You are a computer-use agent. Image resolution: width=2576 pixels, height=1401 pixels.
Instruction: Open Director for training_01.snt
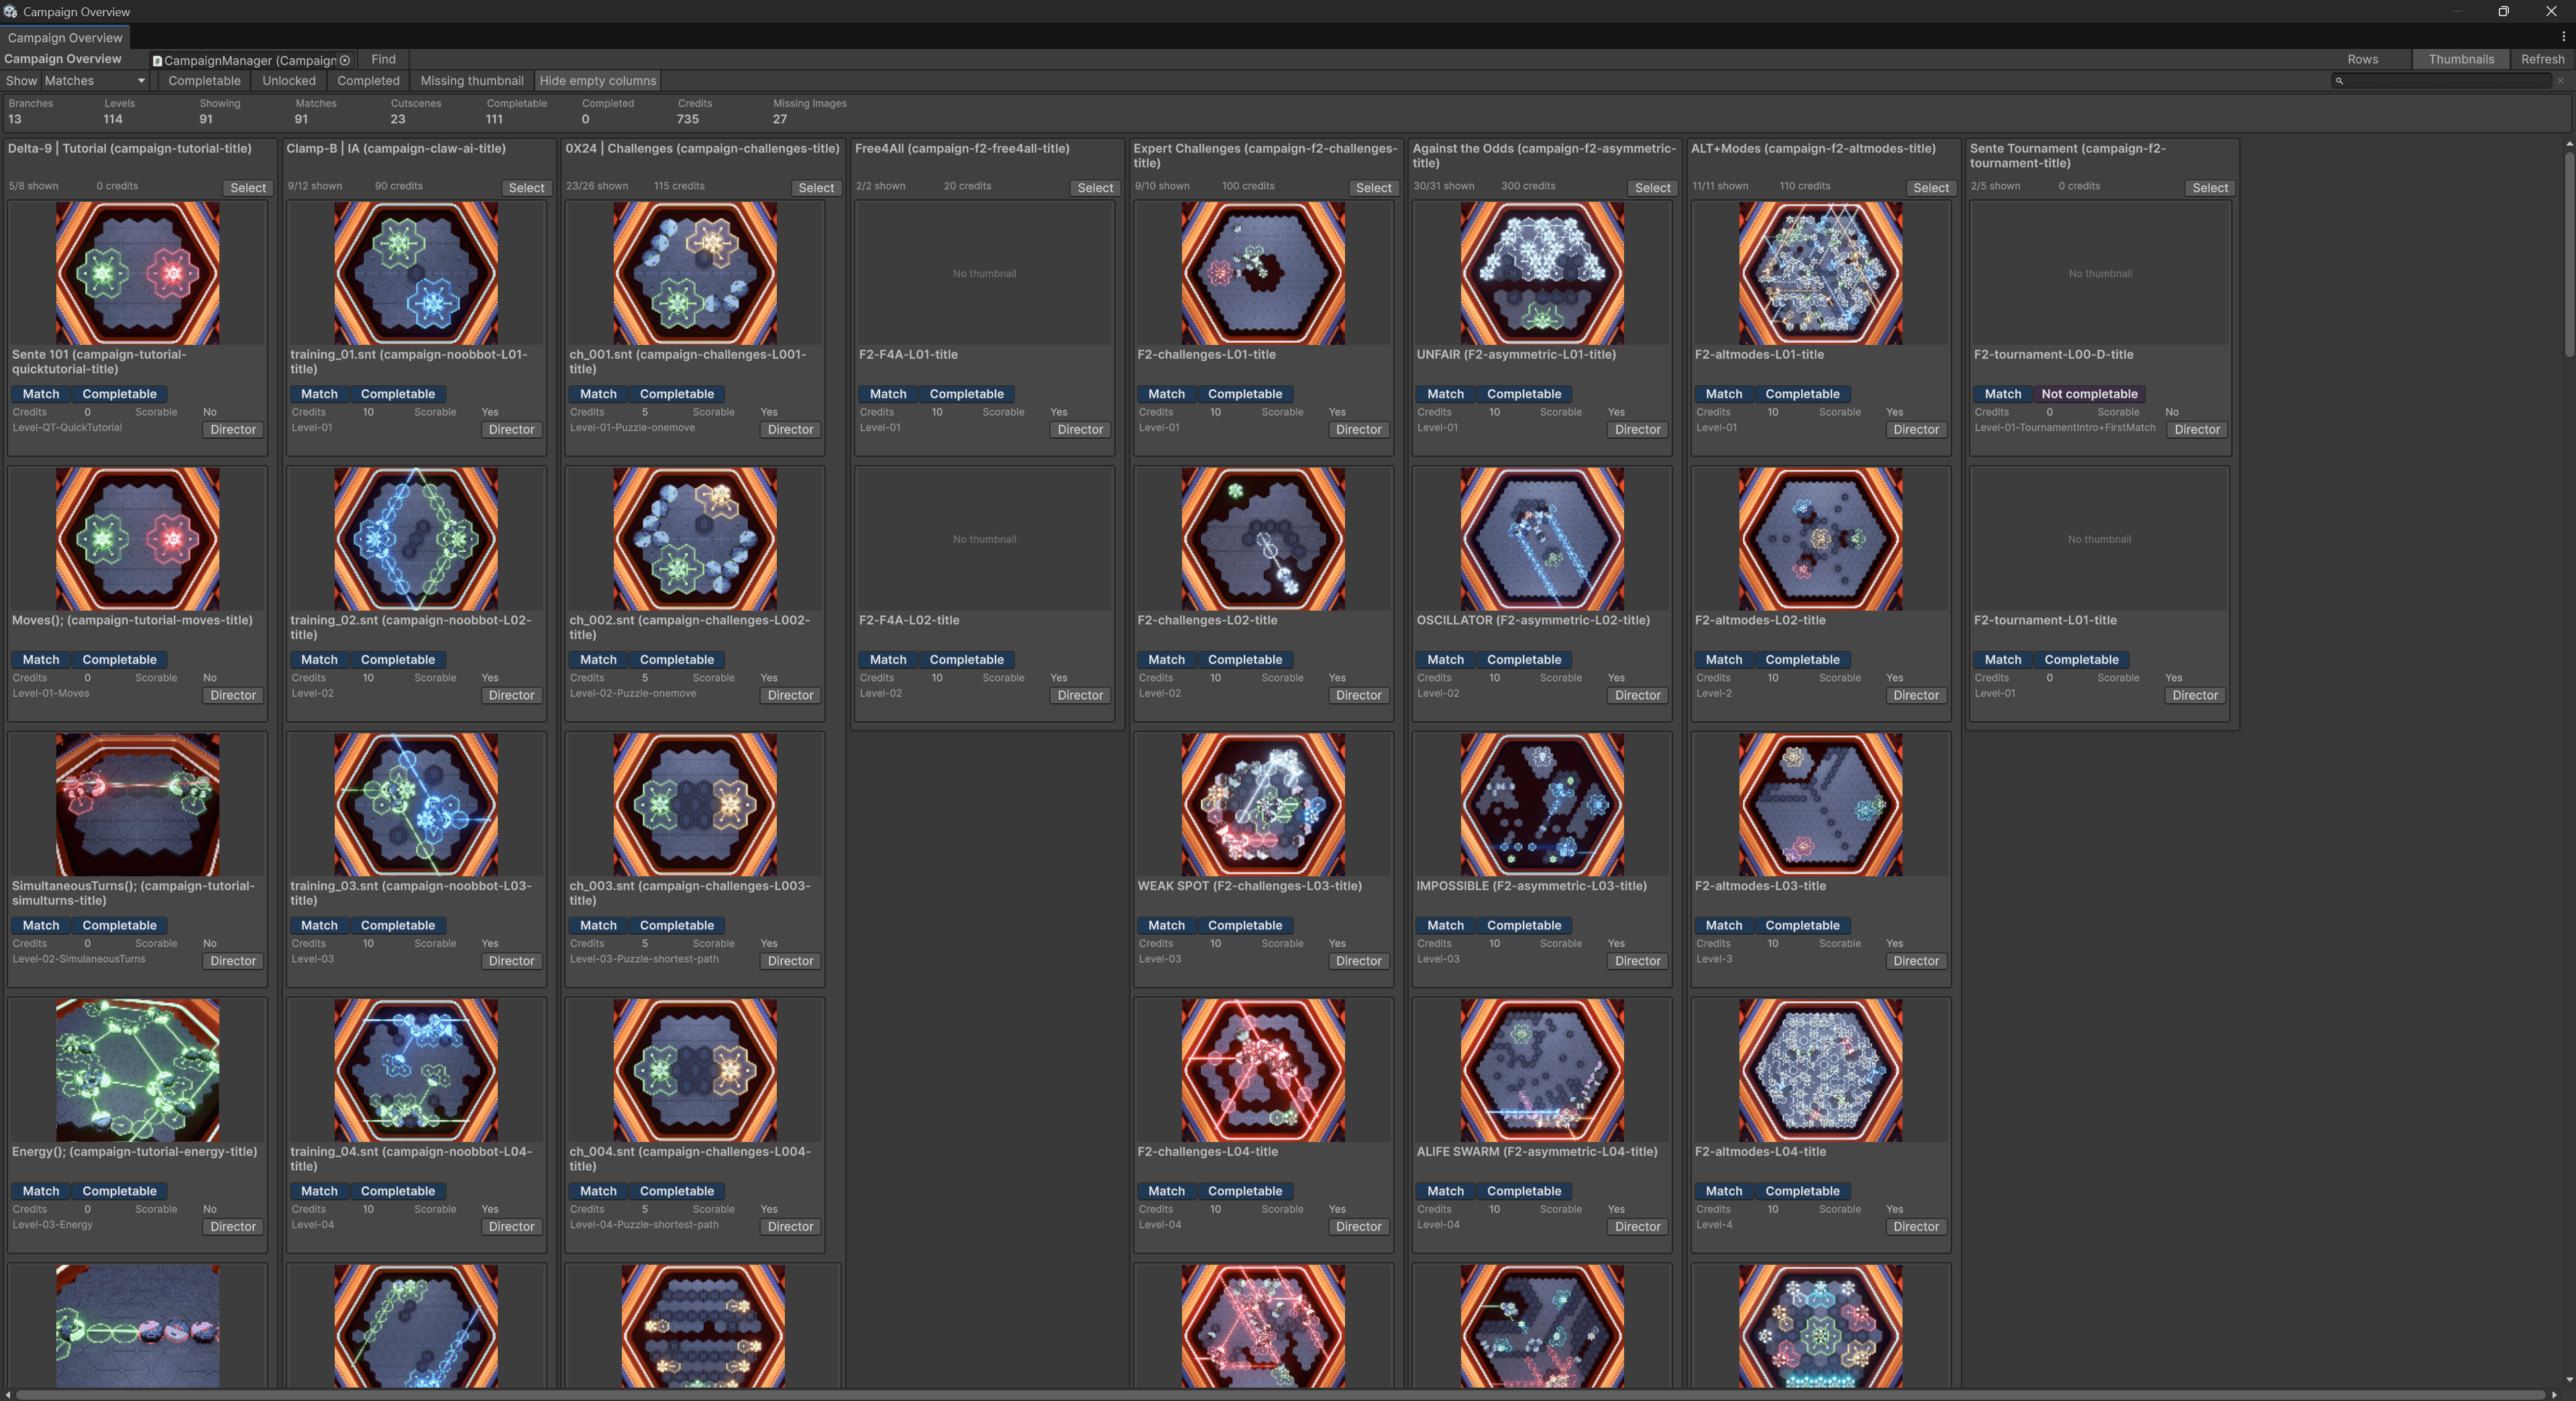pos(512,430)
